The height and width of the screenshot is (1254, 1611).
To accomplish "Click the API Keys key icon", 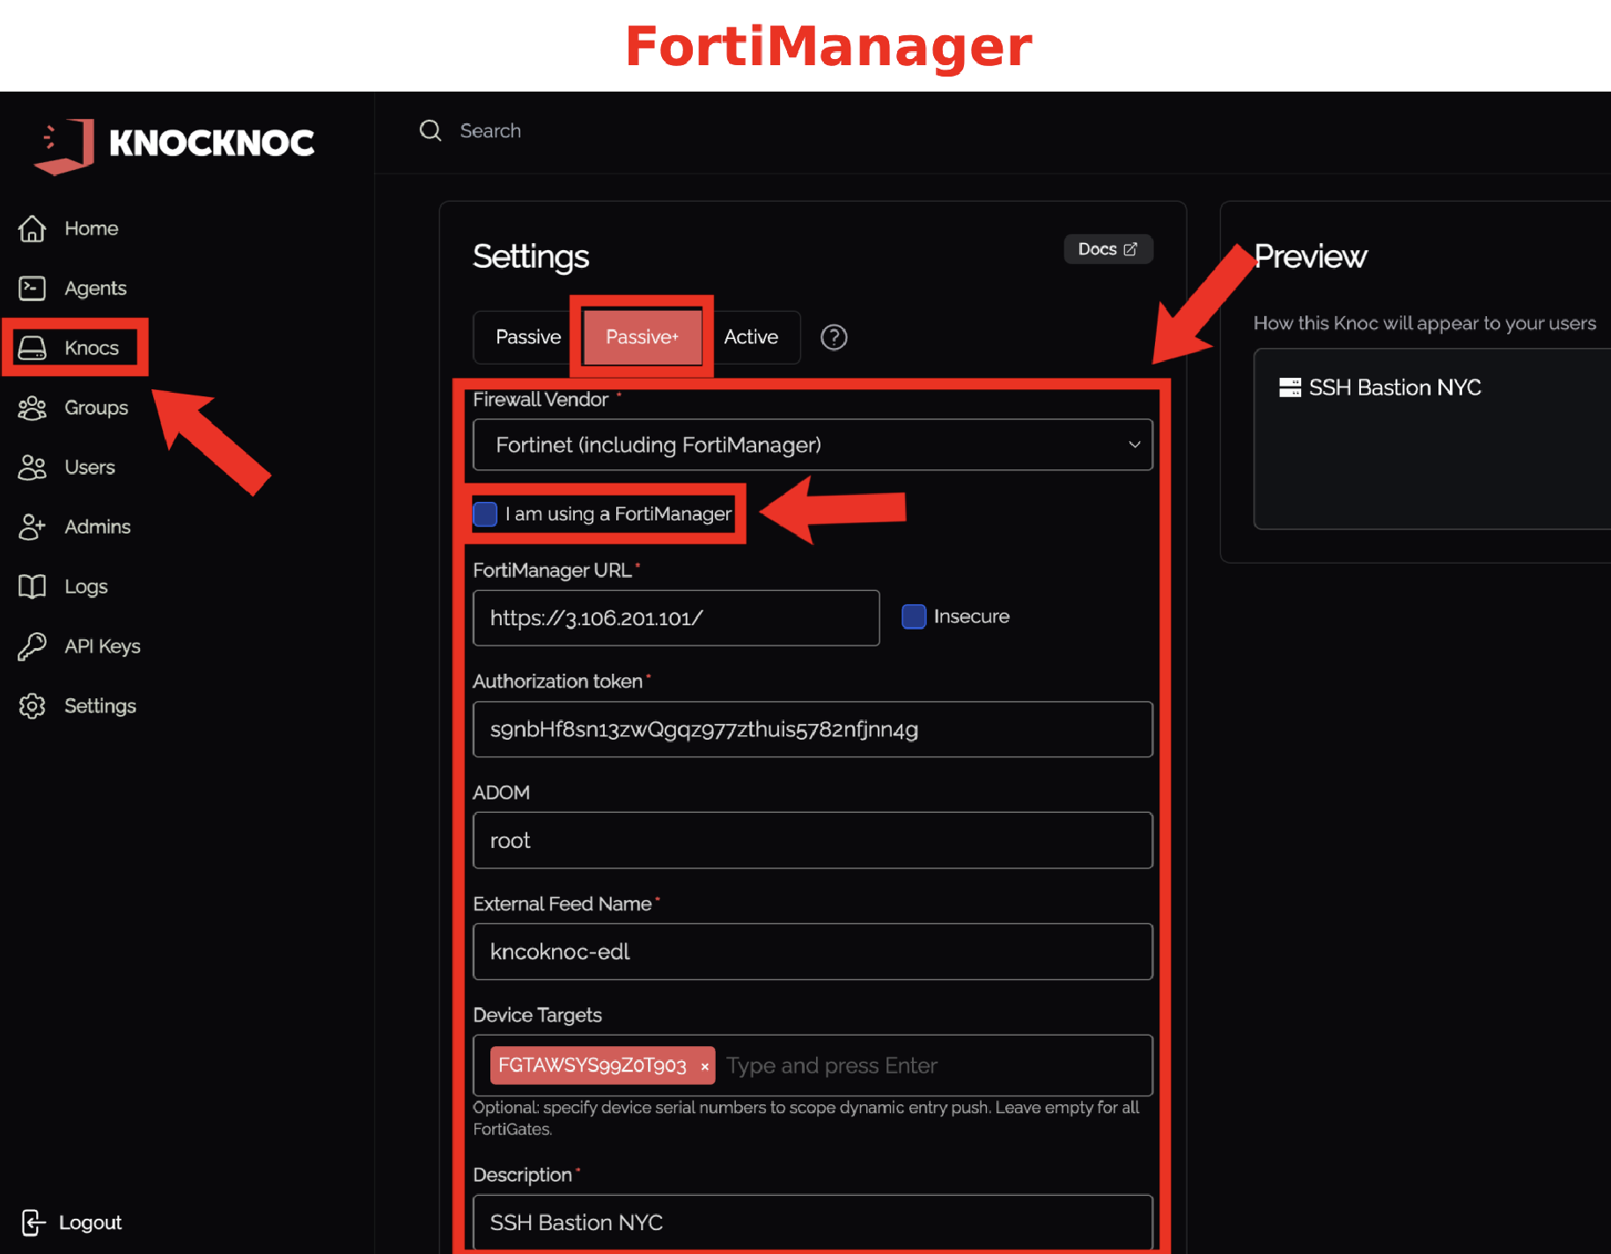I will point(33,646).
